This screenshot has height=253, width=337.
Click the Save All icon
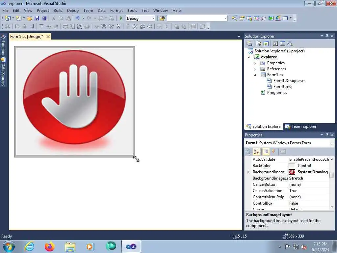(44, 18)
